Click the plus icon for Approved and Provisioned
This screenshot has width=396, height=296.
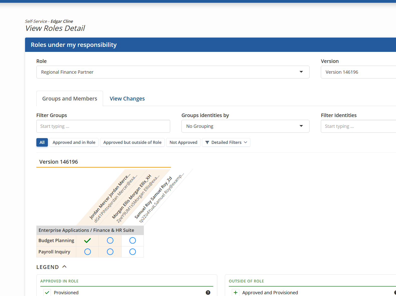(235, 292)
